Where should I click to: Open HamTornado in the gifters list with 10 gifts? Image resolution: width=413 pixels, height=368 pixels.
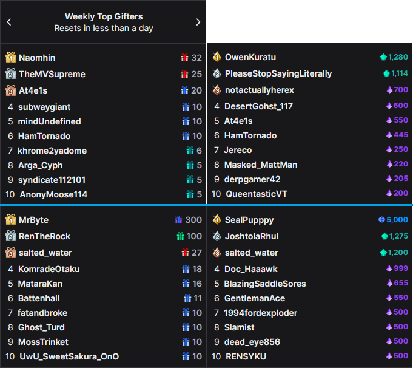coord(44,136)
